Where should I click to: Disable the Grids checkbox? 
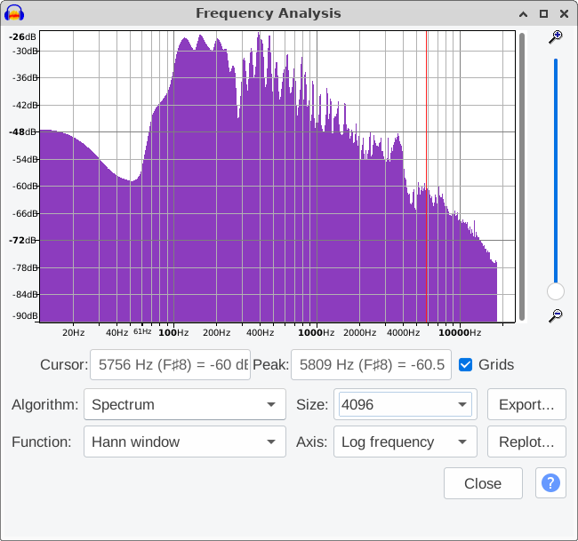point(466,364)
